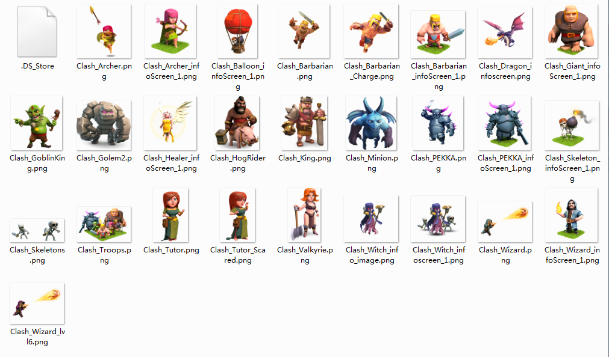Select the Clash_Balloon_infoScreen_1.png balloon thumbnail
This screenshot has height=357, width=609.
(237, 31)
